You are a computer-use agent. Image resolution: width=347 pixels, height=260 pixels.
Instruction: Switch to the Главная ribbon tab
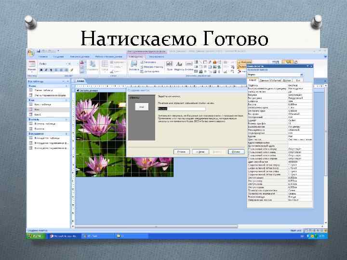(43, 57)
